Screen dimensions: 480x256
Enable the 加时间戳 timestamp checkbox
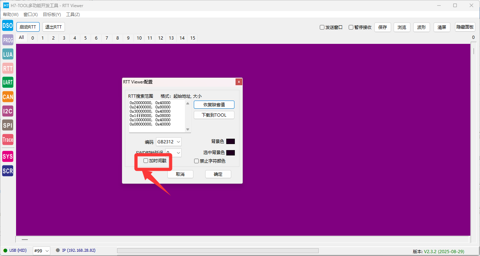pyautogui.click(x=146, y=161)
